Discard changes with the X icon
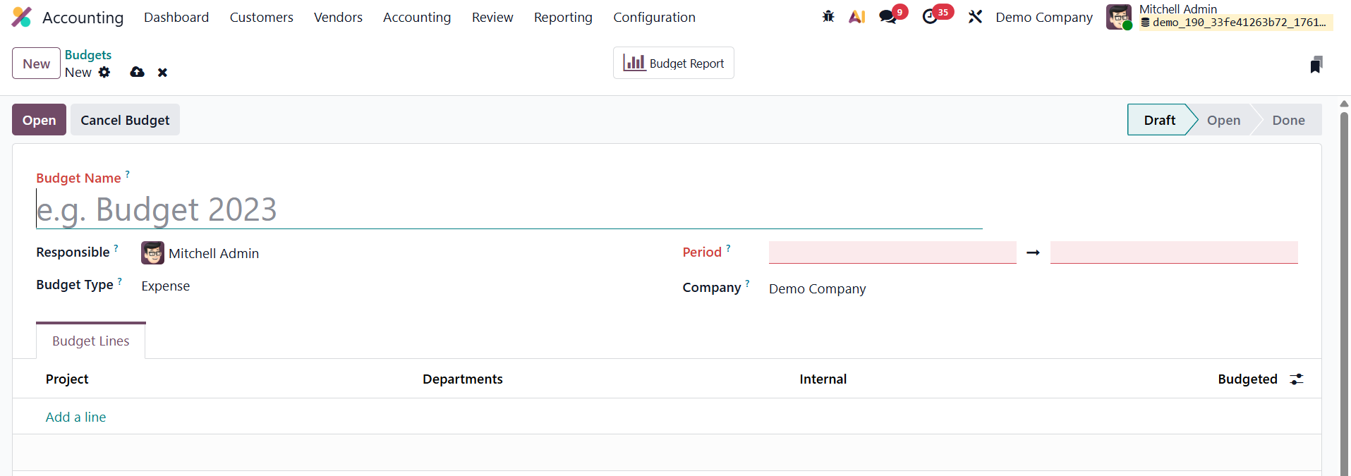This screenshot has height=476, width=1351. [x=162, y=72]
